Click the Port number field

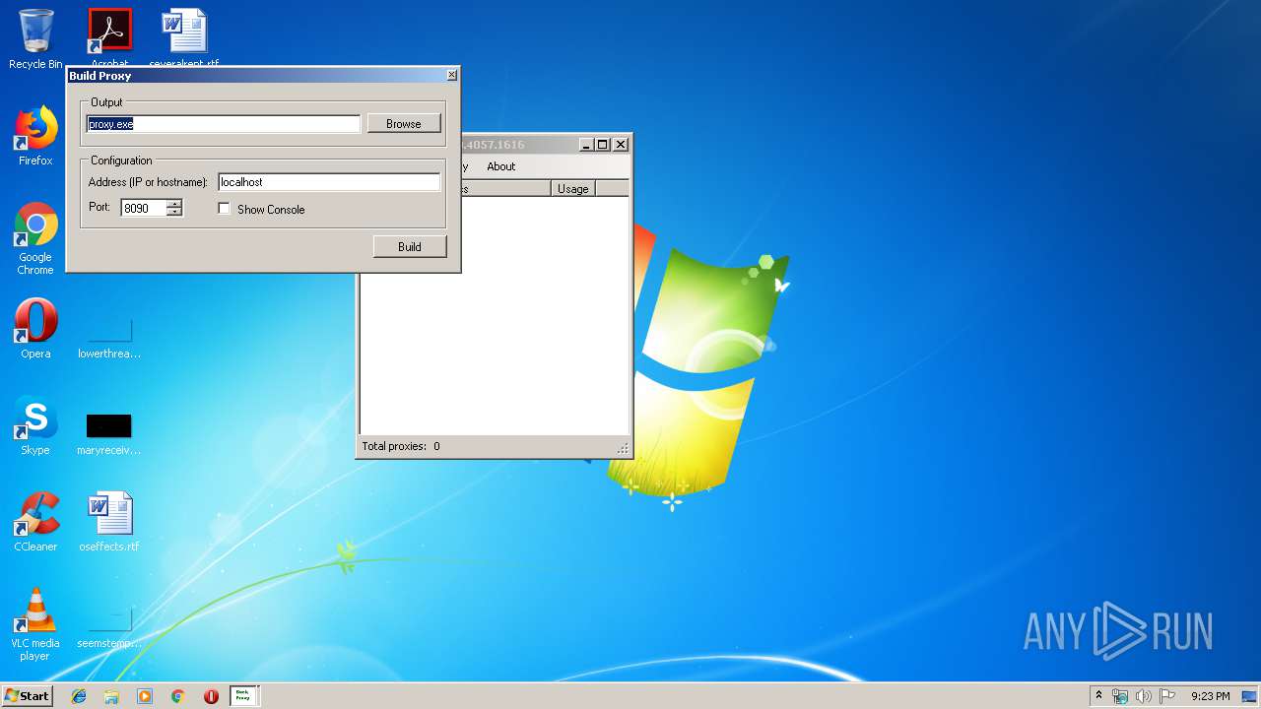144,208
